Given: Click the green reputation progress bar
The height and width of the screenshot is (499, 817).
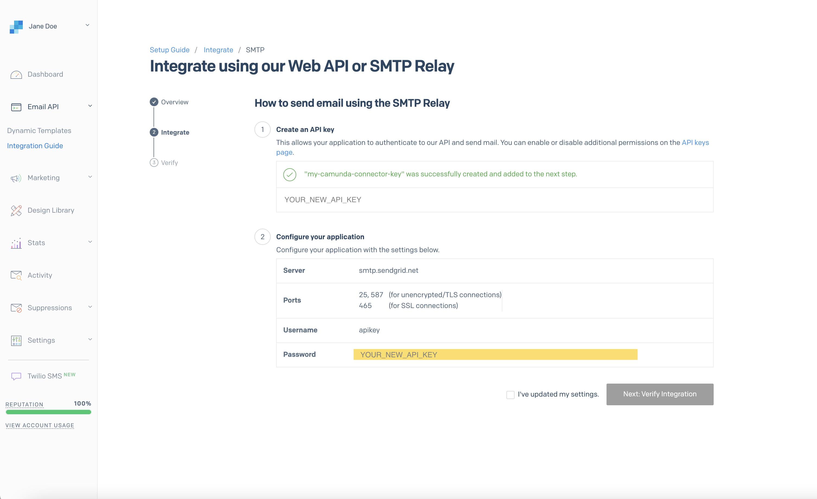Looking at the screenshot, I should click(48, 412).
